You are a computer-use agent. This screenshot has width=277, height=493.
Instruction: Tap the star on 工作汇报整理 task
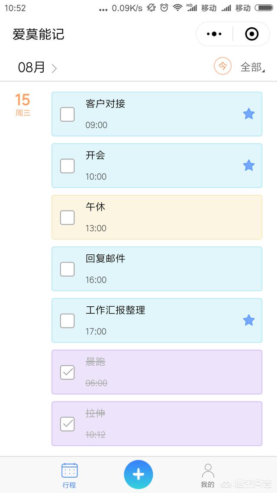point(249,320)
